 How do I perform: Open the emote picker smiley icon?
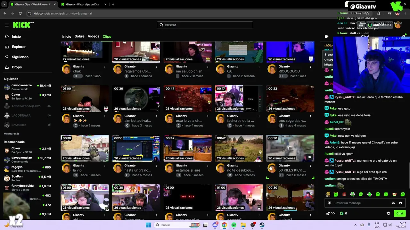(x=400, y=203)
